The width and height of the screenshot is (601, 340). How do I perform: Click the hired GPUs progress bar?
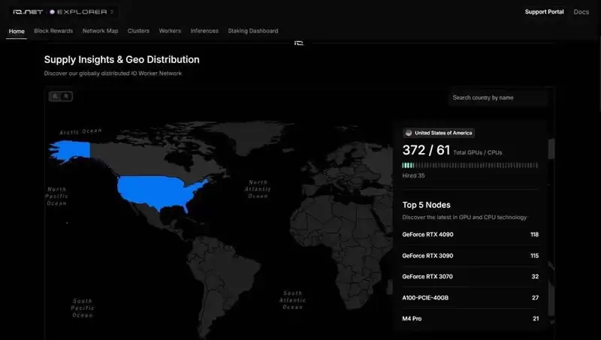coord(470,165)
